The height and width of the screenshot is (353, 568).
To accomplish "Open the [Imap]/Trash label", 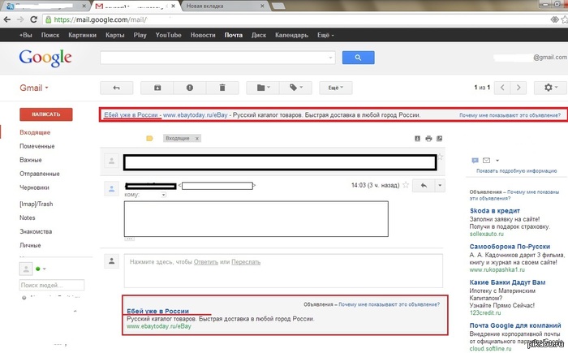I will click(37, 204).
